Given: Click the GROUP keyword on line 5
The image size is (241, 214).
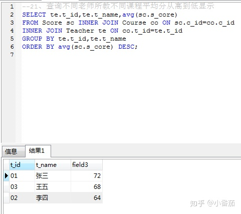Looking at the screenshot, I should [x=32, y=39].
